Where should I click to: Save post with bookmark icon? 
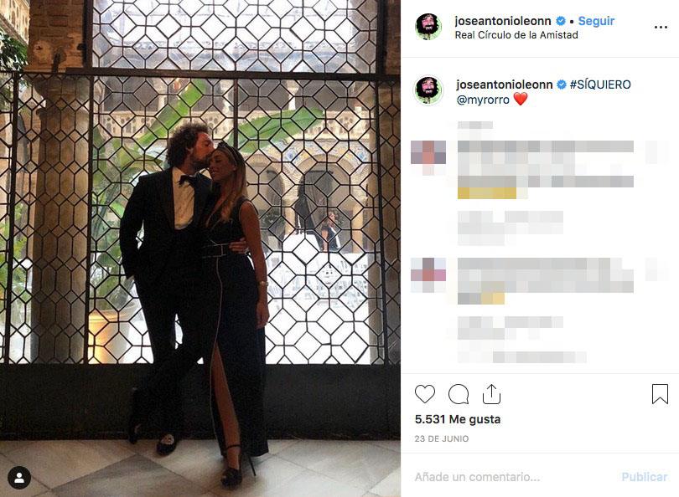[660, 394]
